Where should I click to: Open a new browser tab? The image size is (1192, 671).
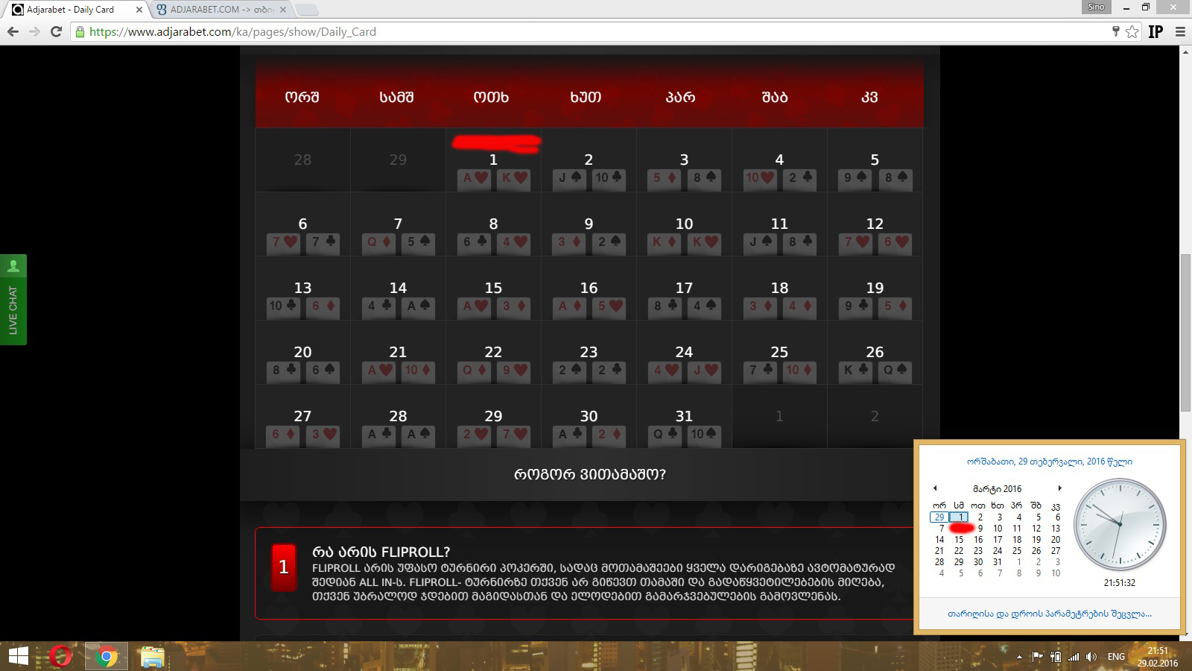point(307,10)
